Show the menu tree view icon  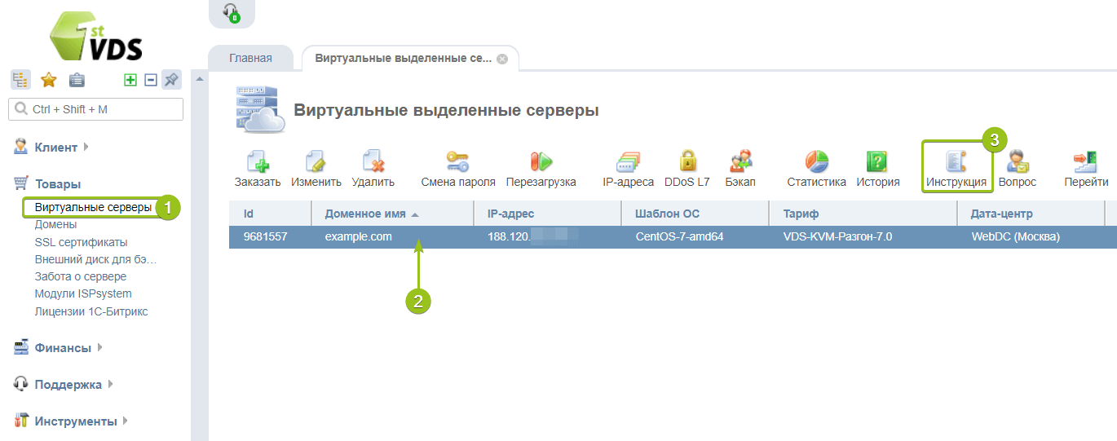tap(20, 80)
